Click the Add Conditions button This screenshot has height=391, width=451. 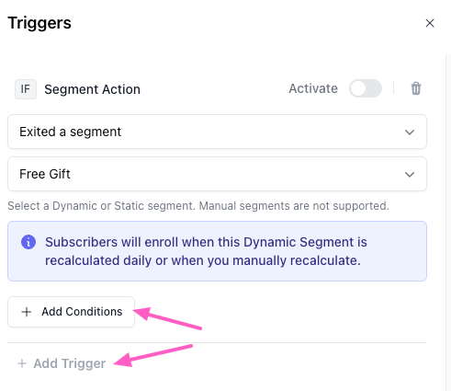click(x=71, y=312)
